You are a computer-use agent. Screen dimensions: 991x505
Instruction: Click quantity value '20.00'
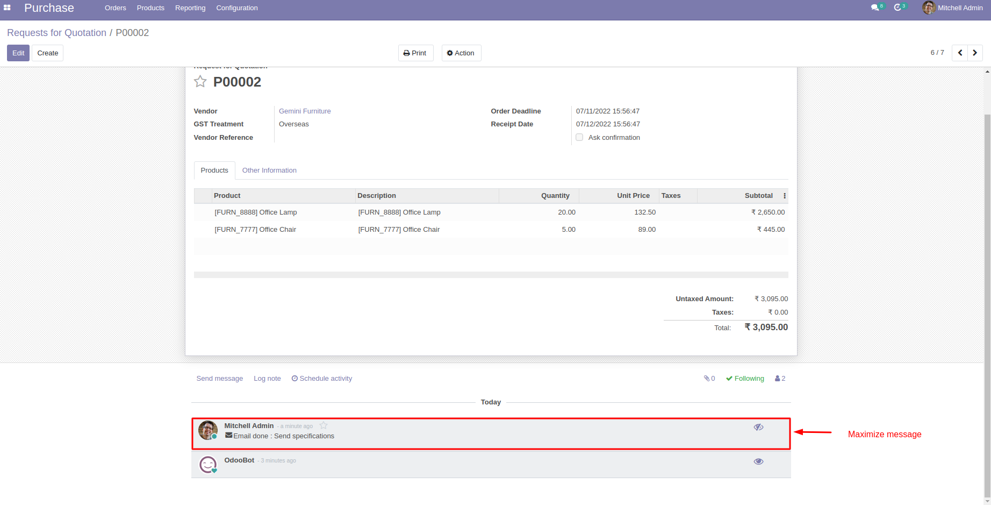(x=566, y=212)
